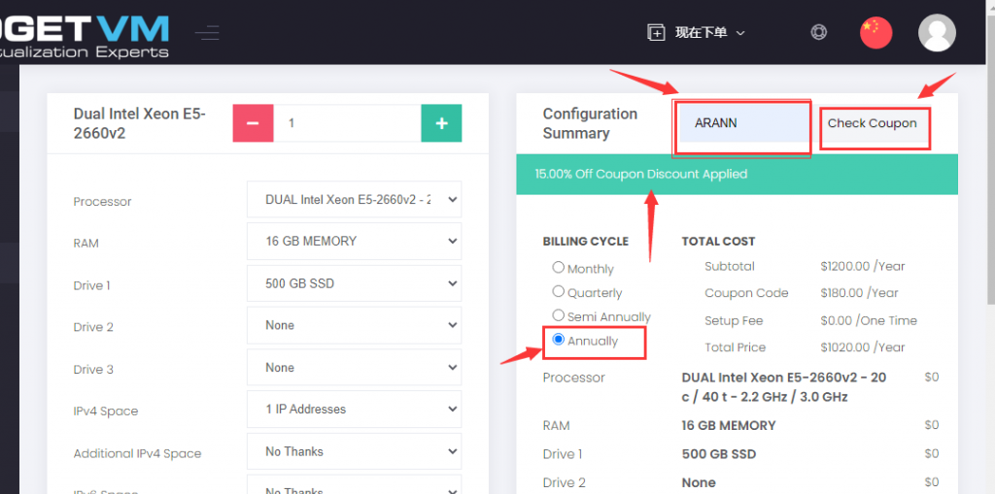Click the IPv4 Space label

click(105, 411)
